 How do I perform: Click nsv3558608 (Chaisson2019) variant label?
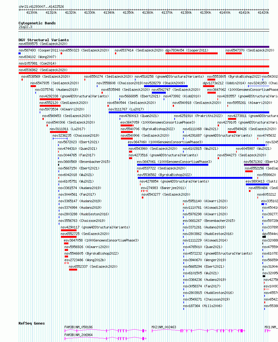click(x=120, y=83)
